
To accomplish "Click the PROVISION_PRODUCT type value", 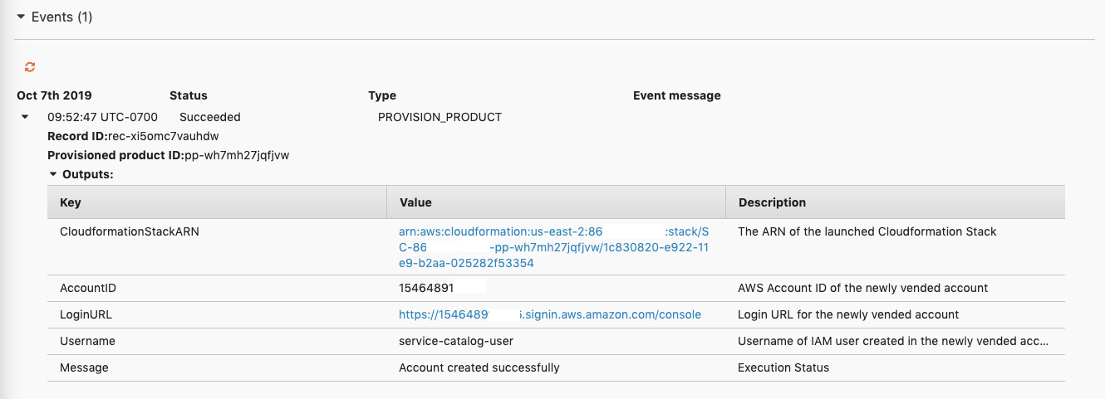I will click(440, 117).
